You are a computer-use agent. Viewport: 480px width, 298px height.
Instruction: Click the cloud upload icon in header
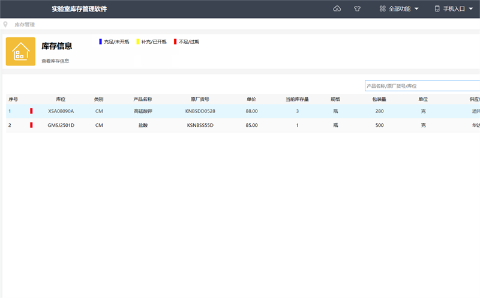coord(337,9)
